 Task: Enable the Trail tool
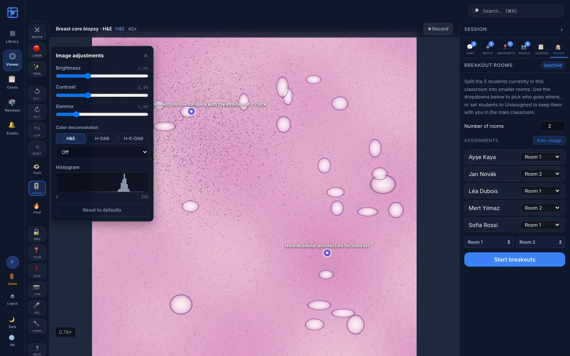(37, 69)
